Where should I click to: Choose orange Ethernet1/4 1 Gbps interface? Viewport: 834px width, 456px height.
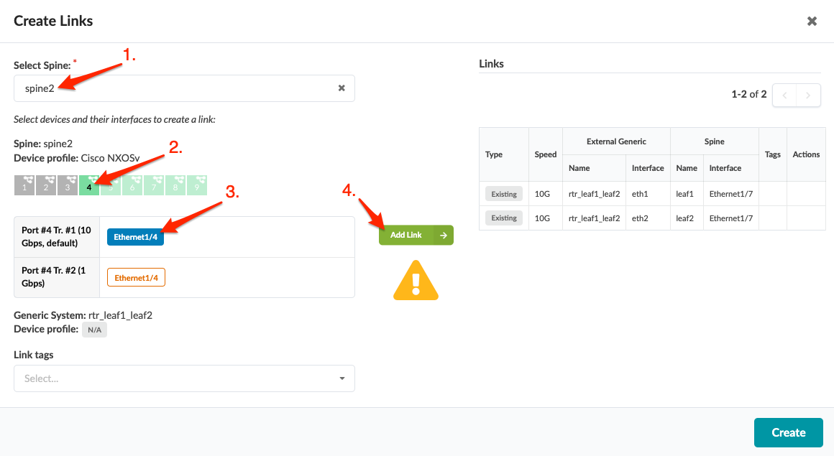(x=136, y=277)
